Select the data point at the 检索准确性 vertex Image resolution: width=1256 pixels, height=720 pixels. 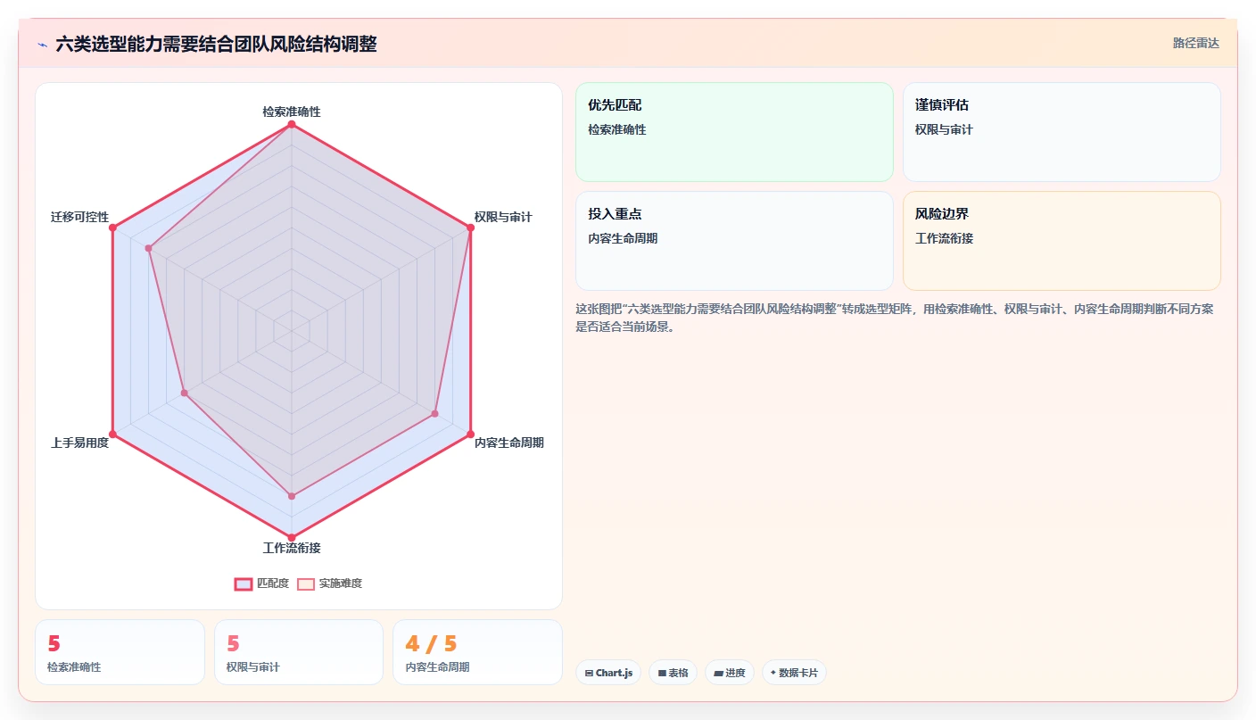[292, 124]
